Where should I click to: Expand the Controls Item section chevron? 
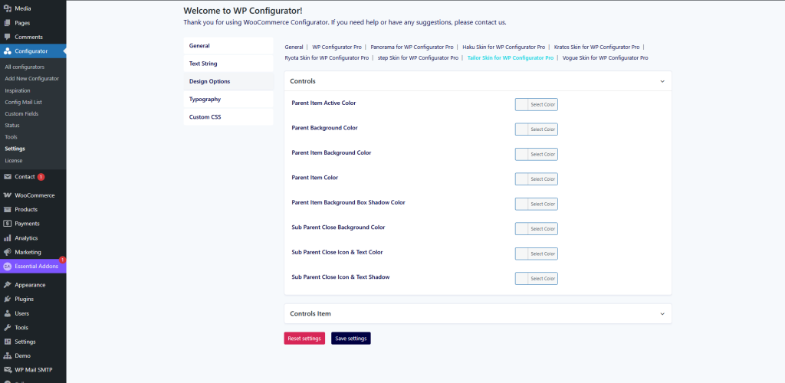point(662,314)
